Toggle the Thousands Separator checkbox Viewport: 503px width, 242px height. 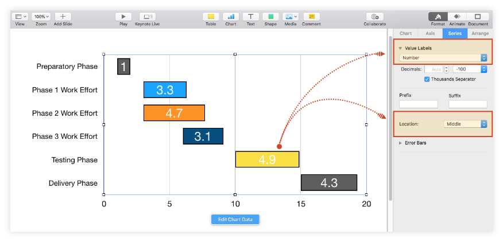tap(427, 79)
